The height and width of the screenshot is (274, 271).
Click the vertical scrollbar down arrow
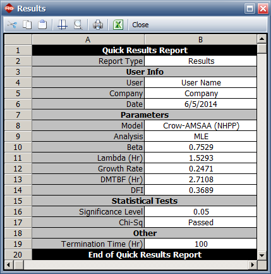262,256
